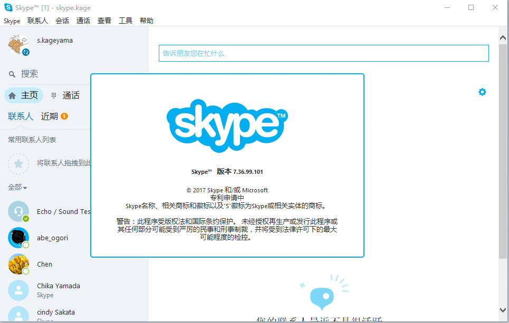Focus the 搜索 search field
Viewport: 509px width, 323px height.
click(49, 74)
